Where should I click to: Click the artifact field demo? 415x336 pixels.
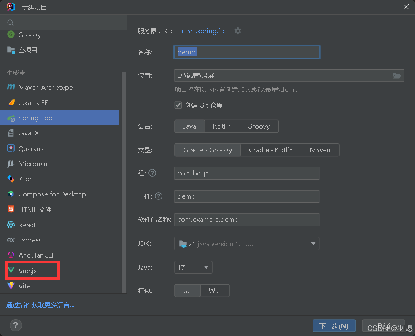[247, 196]
